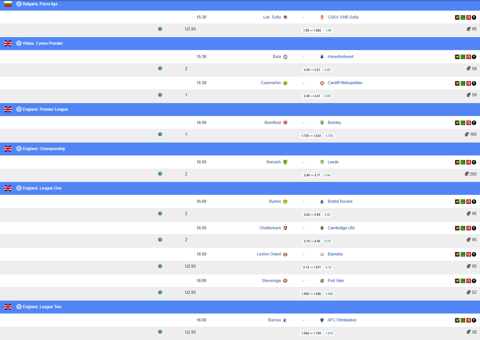480x340 pixels.
Task: Click the coins icon next to 58
Action: click(469, 332)
